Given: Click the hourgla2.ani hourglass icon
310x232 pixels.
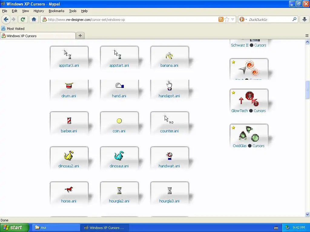Looking at the screenshot, I should pos(119,190).
